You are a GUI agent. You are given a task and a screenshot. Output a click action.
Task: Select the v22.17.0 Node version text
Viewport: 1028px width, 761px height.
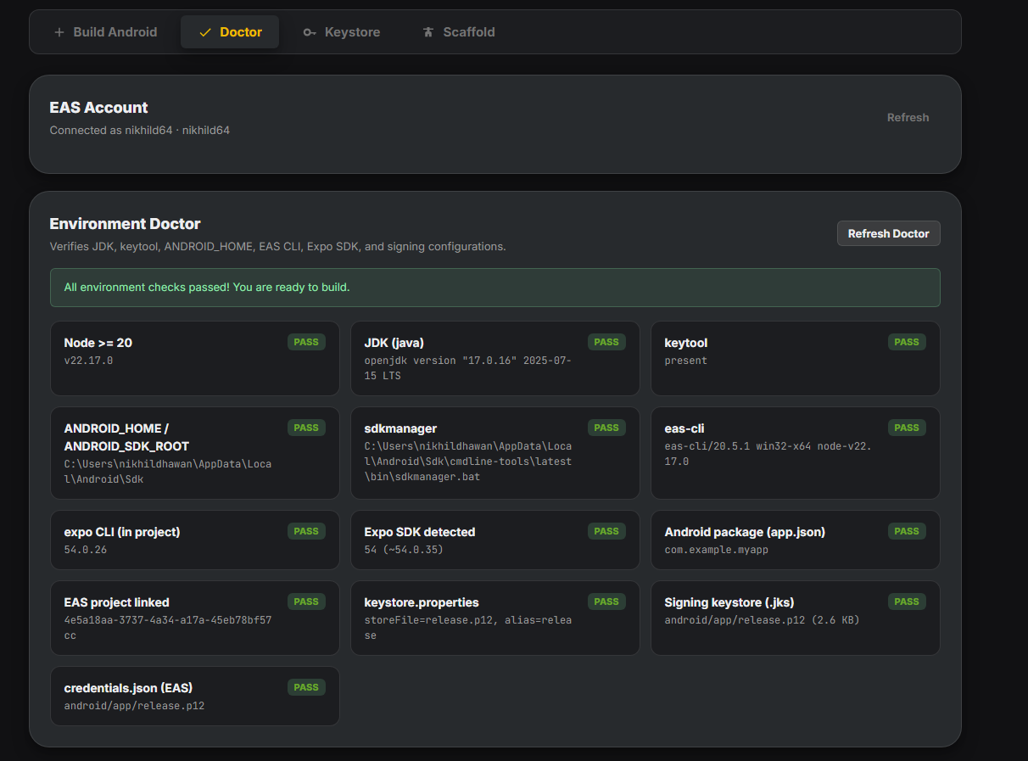[x=88, y=361]
